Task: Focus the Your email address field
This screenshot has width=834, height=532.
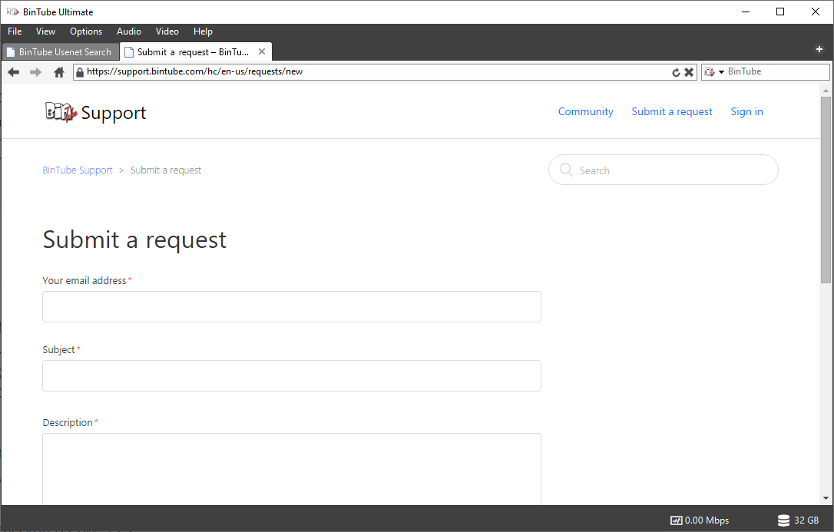Action: point(292,306)
